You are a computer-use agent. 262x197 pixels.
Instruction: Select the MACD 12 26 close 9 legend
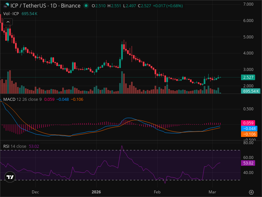(x=22, y=99)
